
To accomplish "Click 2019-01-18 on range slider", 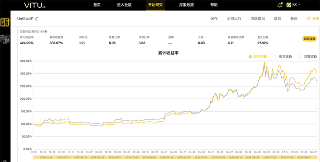I will click(x=46, y=157).
